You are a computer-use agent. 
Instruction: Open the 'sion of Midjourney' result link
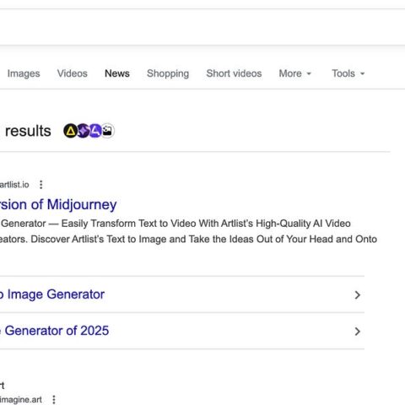tap(58, 204)
